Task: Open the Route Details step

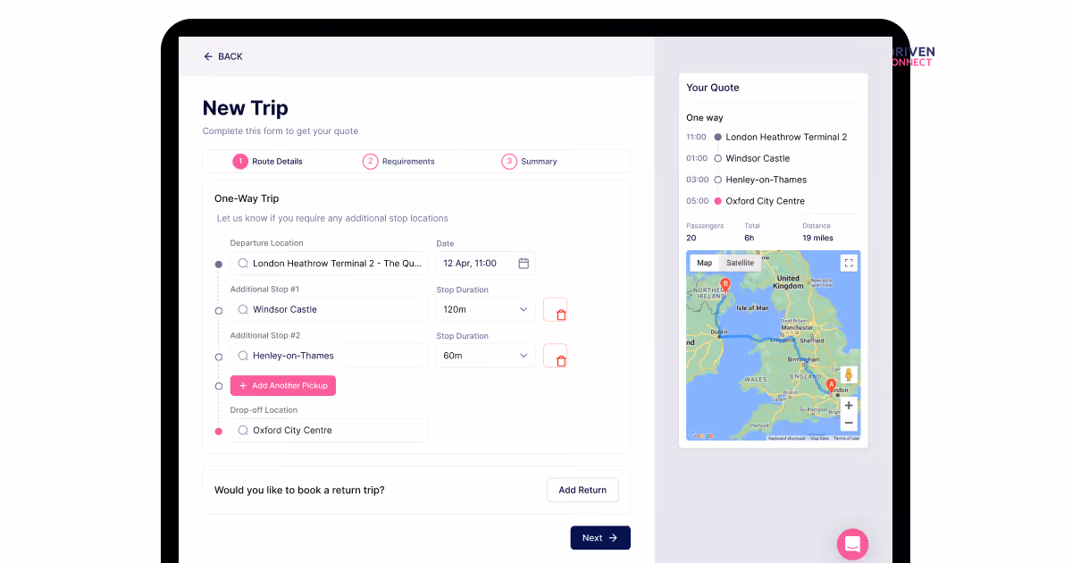Action: pyautogui.click(x=268, y=162)
